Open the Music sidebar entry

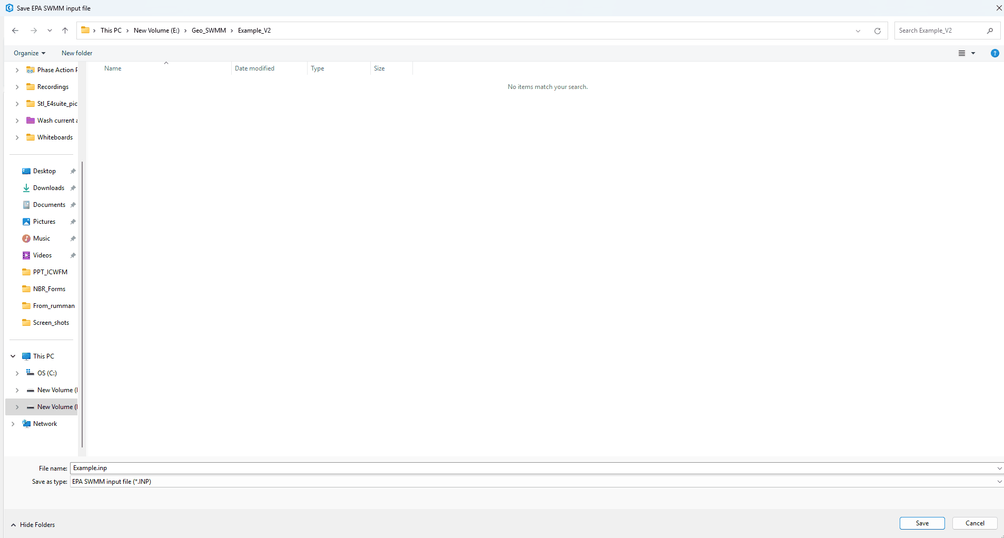point(42,238)
